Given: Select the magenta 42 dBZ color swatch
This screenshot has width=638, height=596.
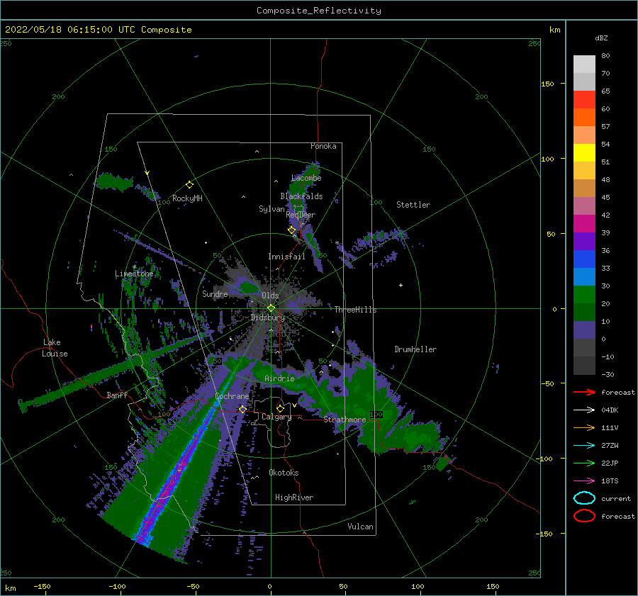Looking at the screenshot, I should (x=584, y=224).
